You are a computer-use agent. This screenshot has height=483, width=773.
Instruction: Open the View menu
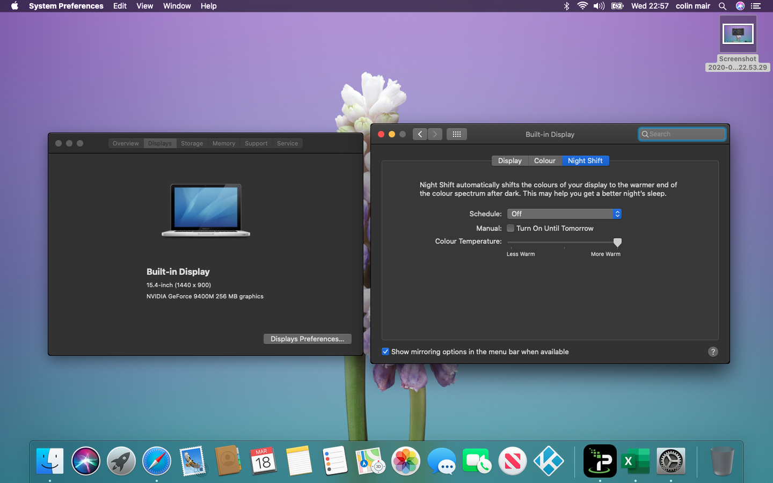coord(145,6)
